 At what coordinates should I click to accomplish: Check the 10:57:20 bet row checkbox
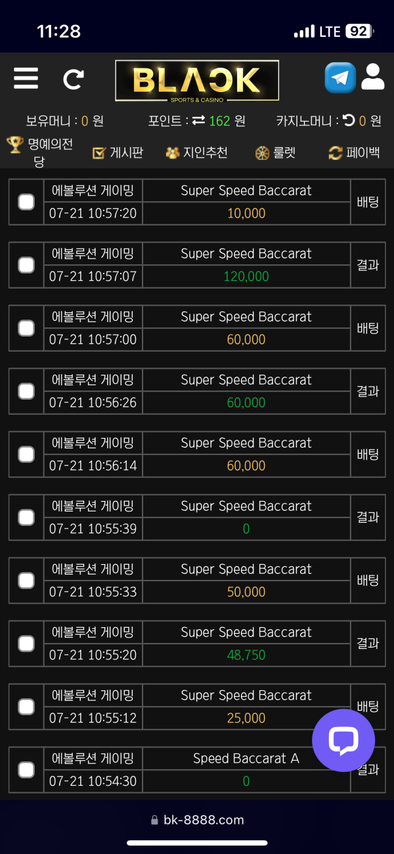[26, 202]
